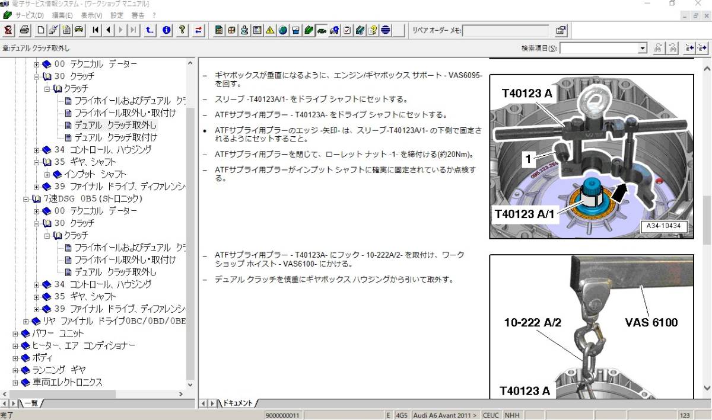This screenshot has width=712, height=420.
Task: Click the Print toolbar icon
Action: [23, 30]
